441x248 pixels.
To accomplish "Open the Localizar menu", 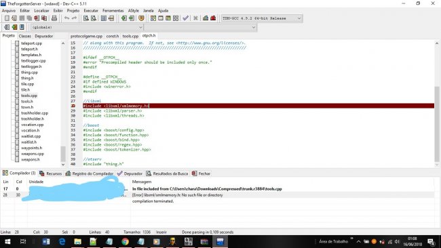I will tap(41, 11).
